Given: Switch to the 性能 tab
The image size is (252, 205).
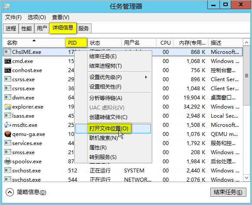Looking at the screenshot, I should point(26,29).
